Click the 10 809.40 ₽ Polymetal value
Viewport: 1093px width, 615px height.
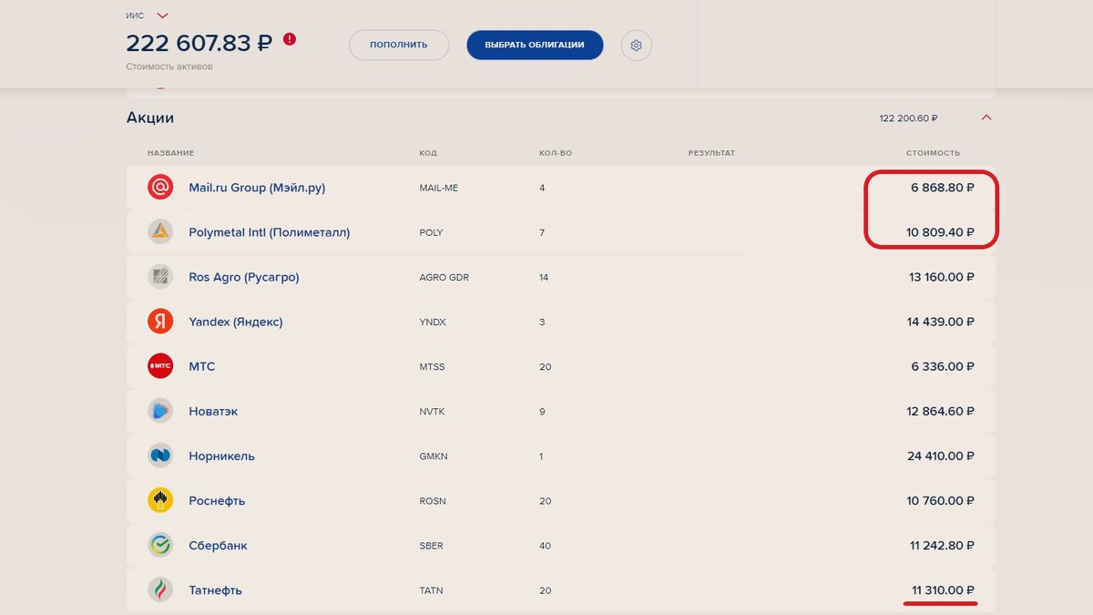click(940, 232)
